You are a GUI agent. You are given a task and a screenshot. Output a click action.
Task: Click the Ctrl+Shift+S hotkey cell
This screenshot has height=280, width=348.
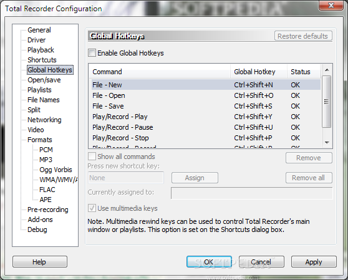(253, 106)
